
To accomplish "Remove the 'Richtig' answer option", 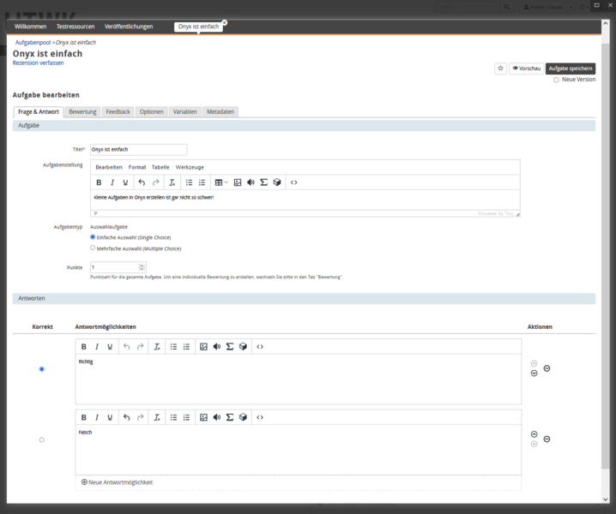I will pos(547,368).
